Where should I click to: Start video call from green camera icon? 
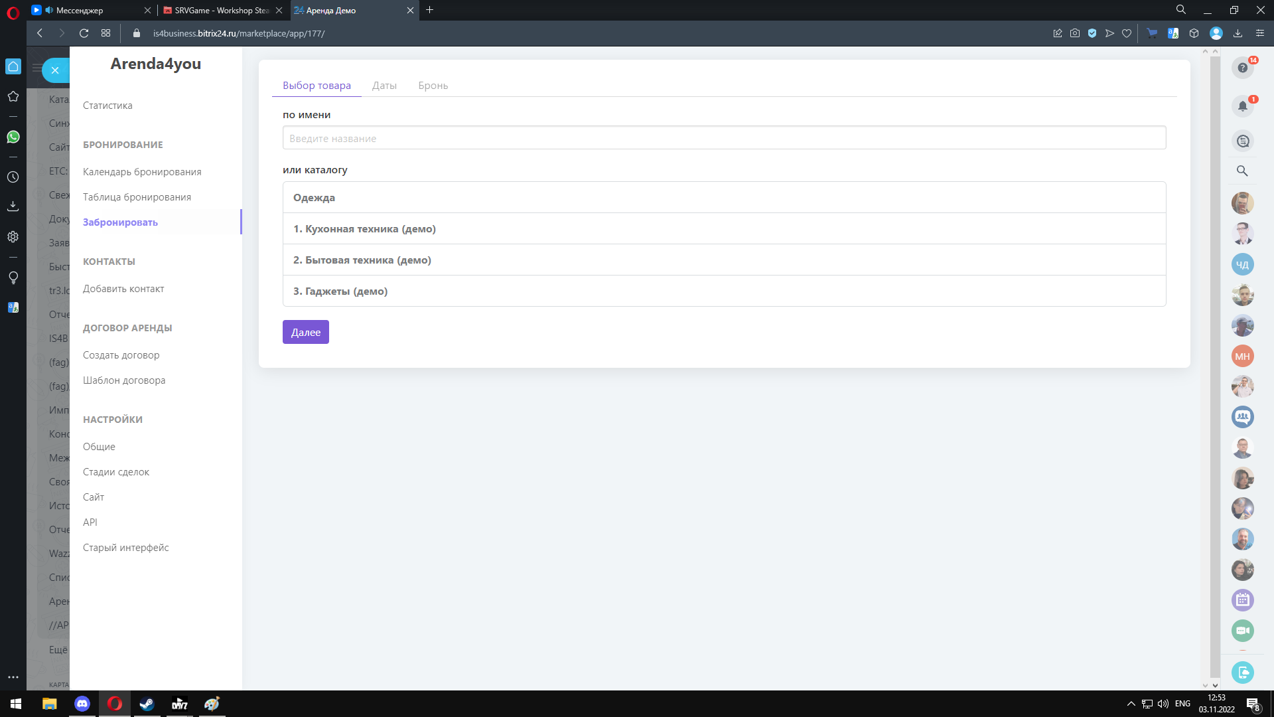pos(1242,631)
